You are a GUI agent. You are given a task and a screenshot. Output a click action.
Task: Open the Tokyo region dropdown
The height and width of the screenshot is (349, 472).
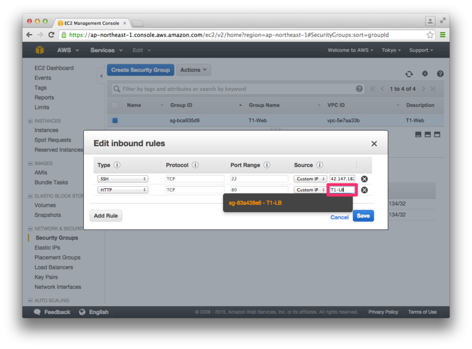pyautogui.click(x=391, y=50)
